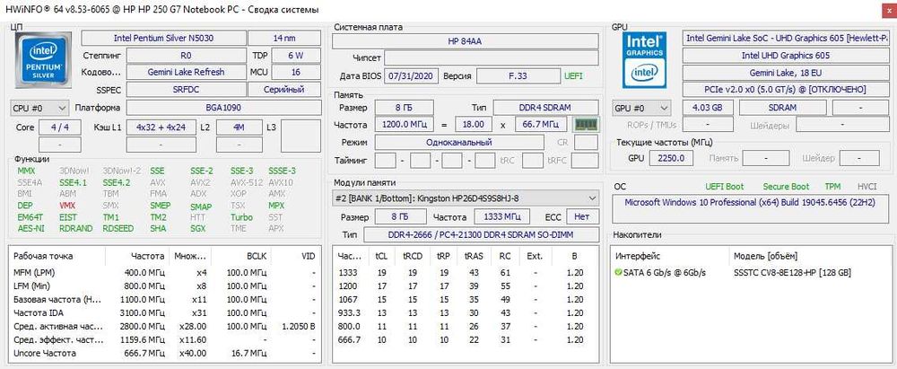897x369 pixels.
Task: Select the 666.7 memory timing row
Action: tap(466, 339)
